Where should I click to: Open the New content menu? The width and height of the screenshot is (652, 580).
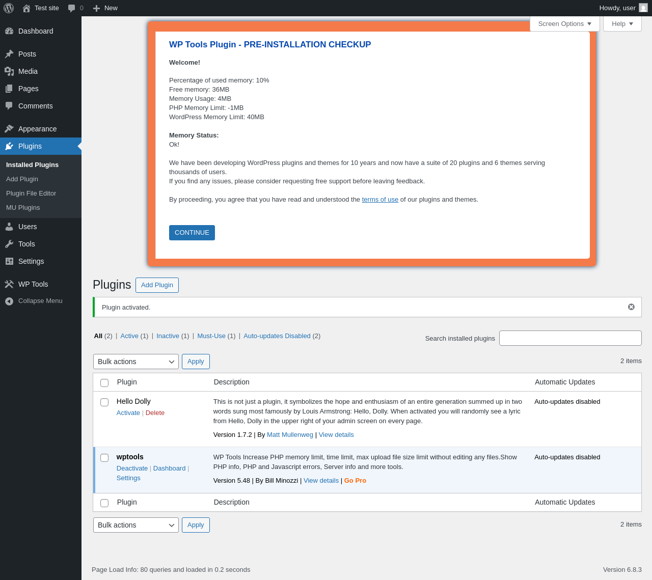105,8
